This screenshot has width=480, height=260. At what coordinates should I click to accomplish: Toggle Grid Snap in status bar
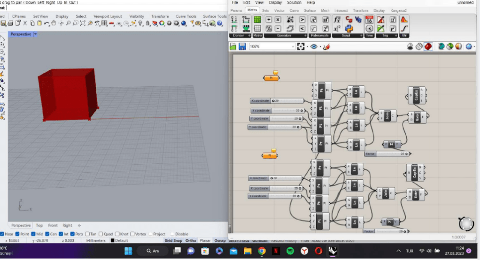(x=173, y=241)
